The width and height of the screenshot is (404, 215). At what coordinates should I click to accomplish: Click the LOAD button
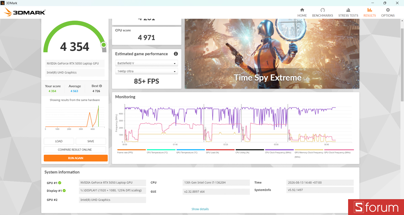click(x=59, y=141)
